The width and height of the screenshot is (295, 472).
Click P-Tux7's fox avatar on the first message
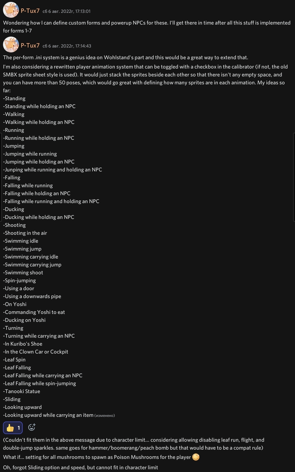tap(10, 10)
